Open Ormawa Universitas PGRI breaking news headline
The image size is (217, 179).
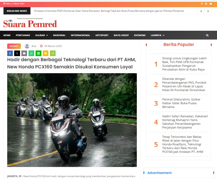pos(109,11)
